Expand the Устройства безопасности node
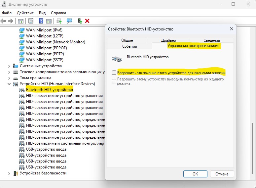The image size is (256, 188). (x=9, y=173)
